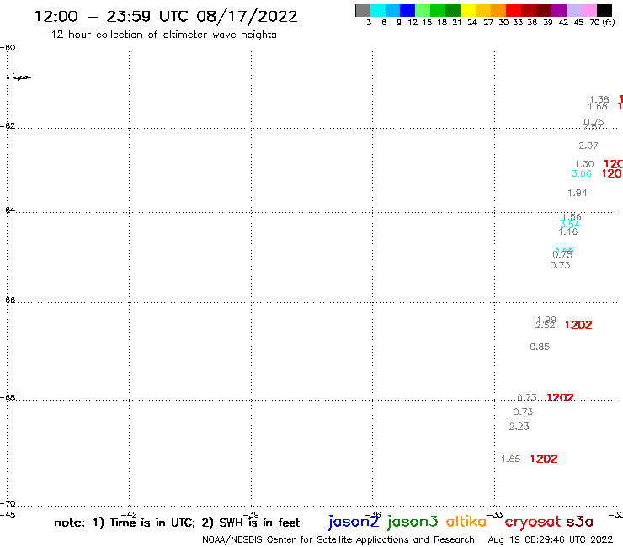Click the wave height value 2.23
The image size is (623, 547).
click(x=519, y=427)
